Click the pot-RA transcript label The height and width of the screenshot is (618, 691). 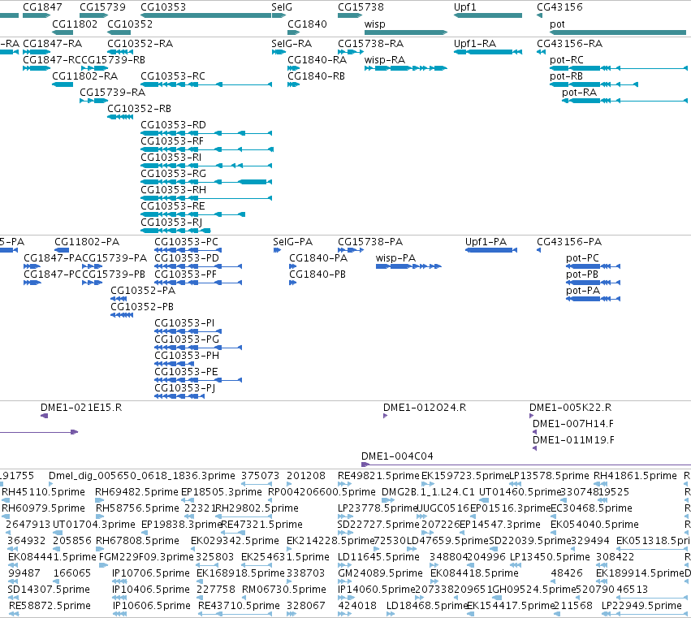[579, 93]
